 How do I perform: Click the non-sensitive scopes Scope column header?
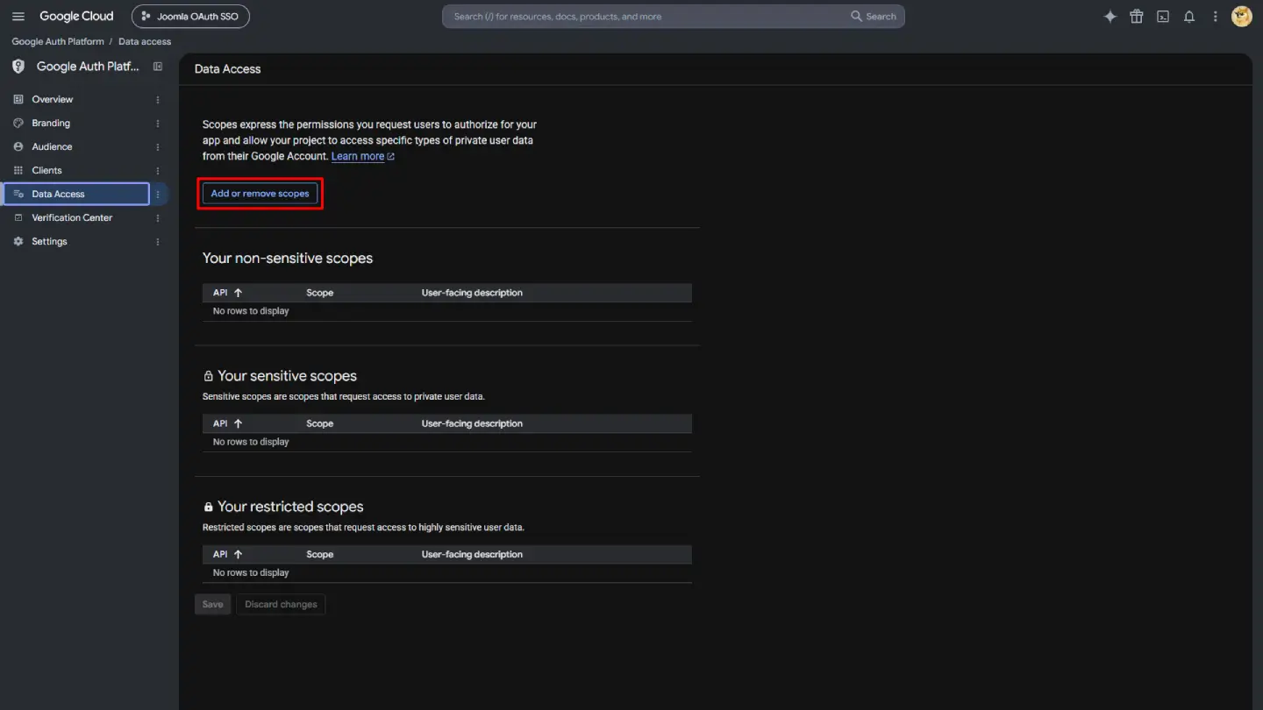319,293
